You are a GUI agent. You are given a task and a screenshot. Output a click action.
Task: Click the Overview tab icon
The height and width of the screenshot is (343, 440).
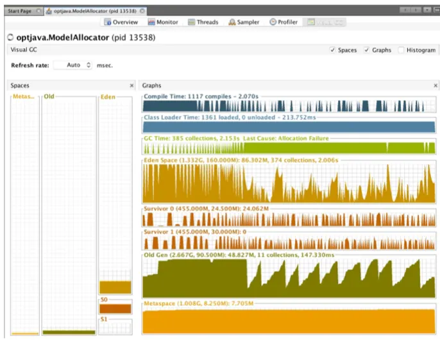click(108, 22)
